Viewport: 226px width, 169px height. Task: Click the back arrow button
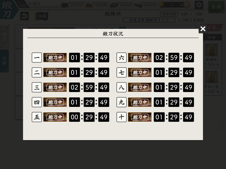[x=24, y=16]
